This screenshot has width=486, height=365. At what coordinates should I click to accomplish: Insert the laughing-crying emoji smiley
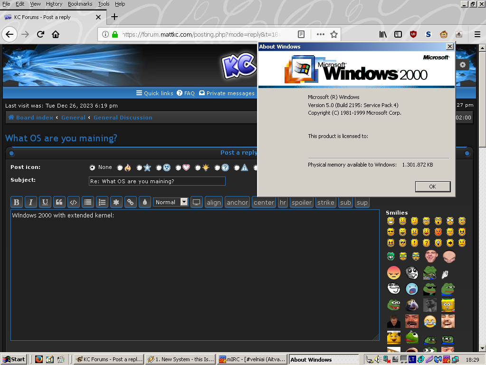[430, 321]
